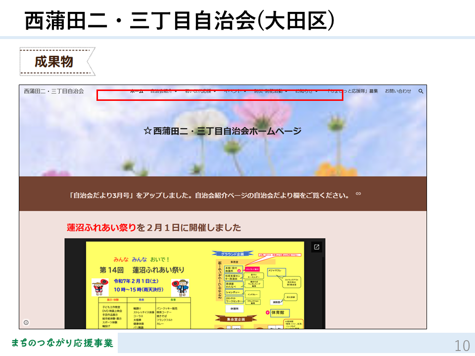Viewport: 475px width, 356px height.
Task: Open the flyer in a new window icon
Action: click(317, 247)
